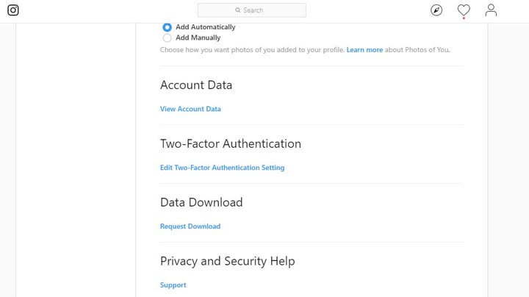Go to the profile person icon
Viewport: 529px width, 297px height.
click(491, 10)
